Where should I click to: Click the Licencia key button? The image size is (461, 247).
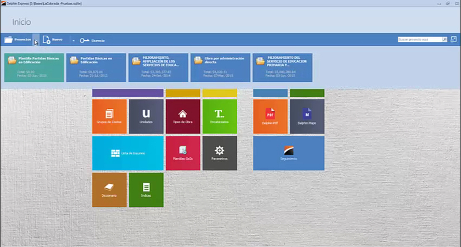[93, 40]
